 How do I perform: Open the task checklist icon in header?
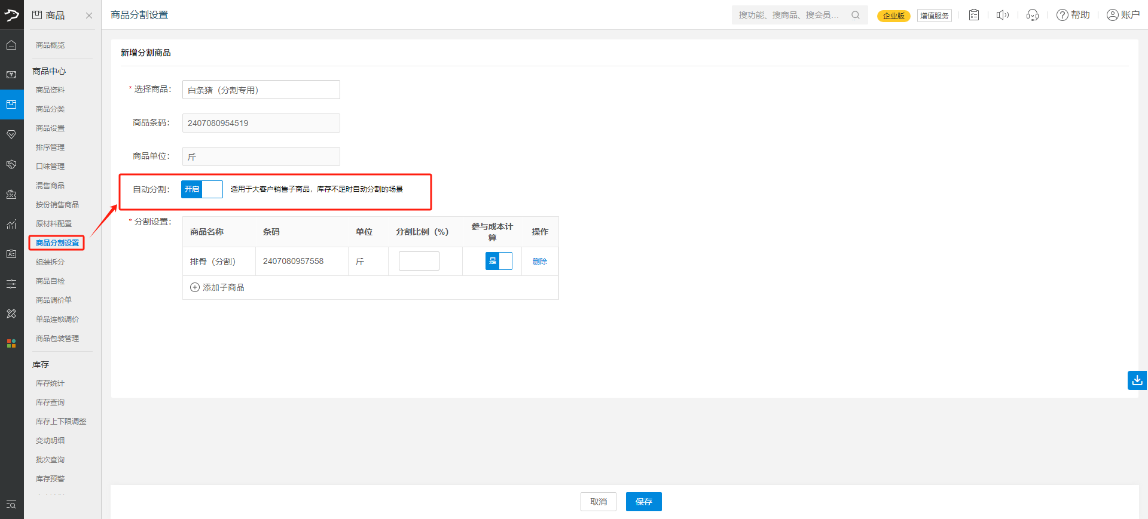pyautogui.click(x=974, y=15)
